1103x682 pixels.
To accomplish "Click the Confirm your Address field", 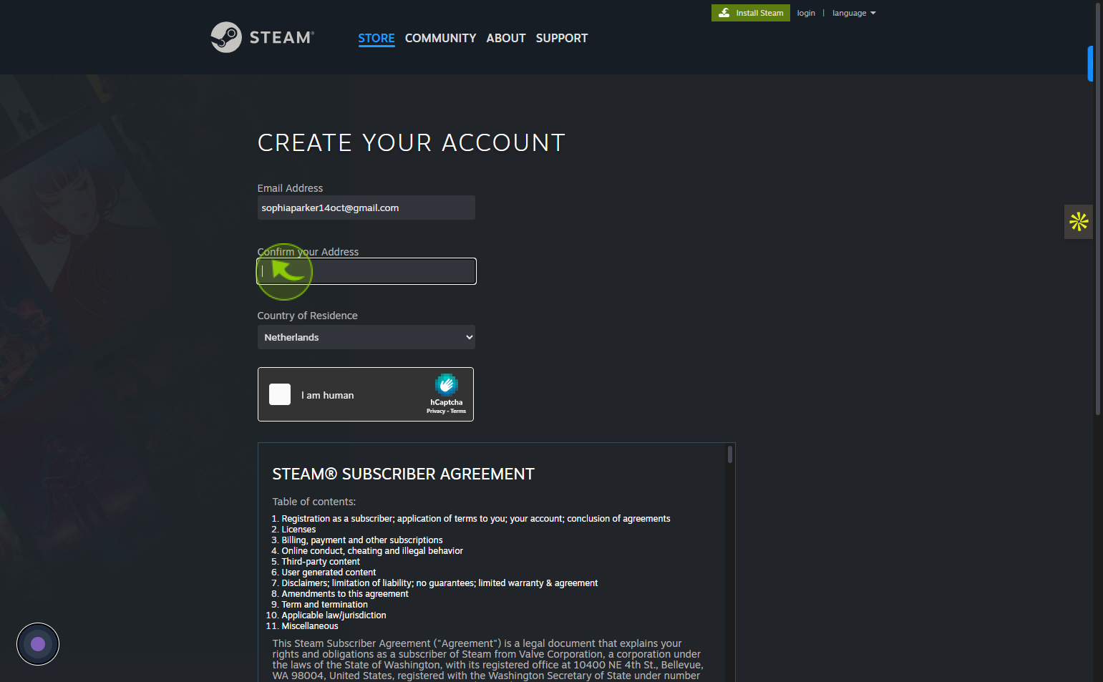I will coord(366,271).
